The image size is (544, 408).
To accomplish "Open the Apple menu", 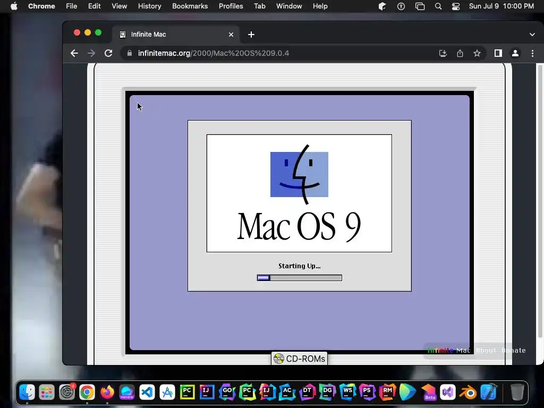I will [x=14, y=6].
